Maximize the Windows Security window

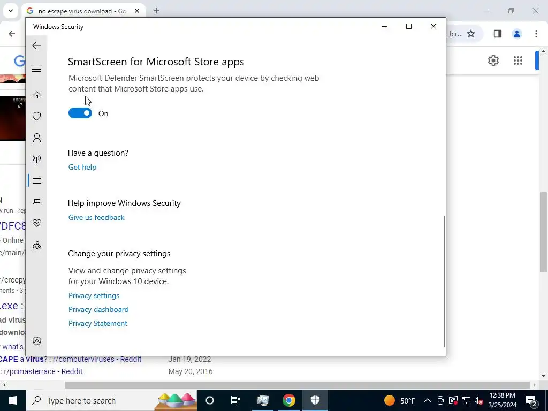tap(408, 26)
